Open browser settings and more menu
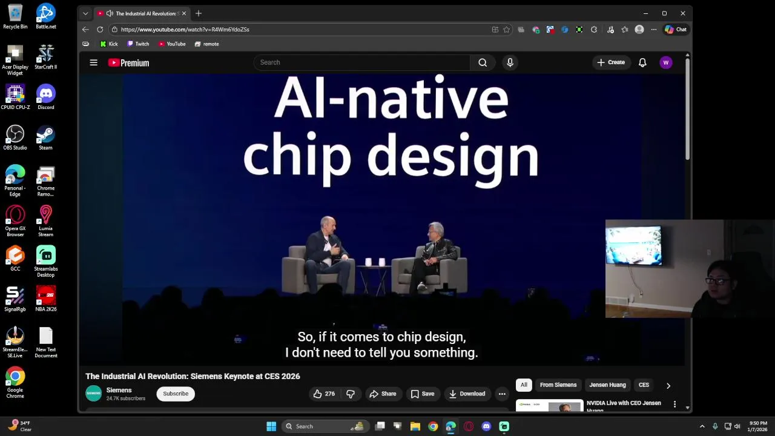Image resolution: width=775 pixels, height=436 pixels. (653, 29)
